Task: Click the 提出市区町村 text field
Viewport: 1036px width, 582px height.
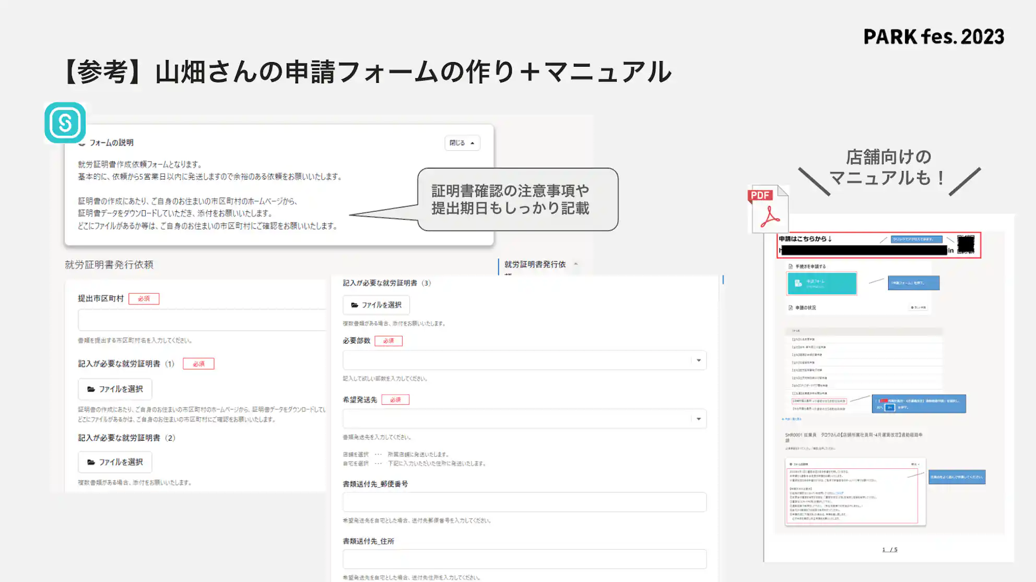Action: [202, 320]
